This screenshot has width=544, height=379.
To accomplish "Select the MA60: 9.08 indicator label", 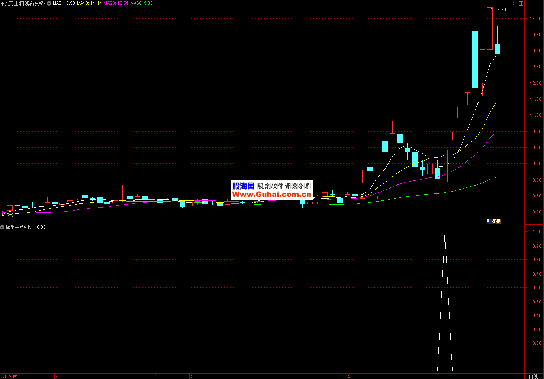I will pyautogui.click(x=142, y=3).
